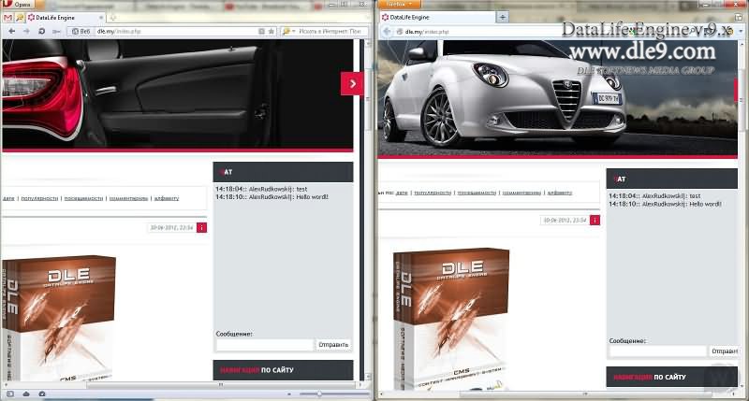Sort by комментариям in the Opera page

click(128, 198)
